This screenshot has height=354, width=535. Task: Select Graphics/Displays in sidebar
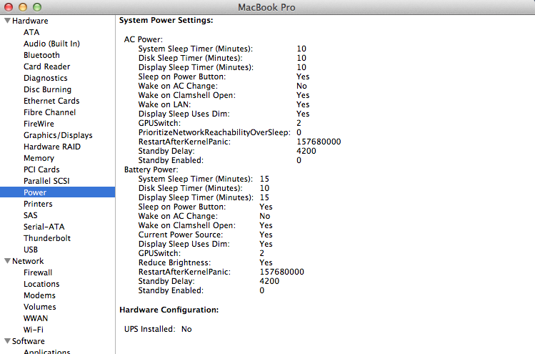(x=58, y=135)
